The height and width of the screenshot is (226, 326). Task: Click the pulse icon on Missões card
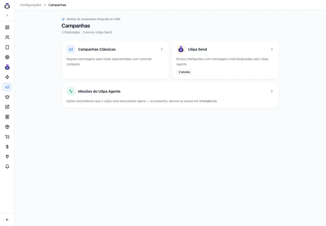71,91
